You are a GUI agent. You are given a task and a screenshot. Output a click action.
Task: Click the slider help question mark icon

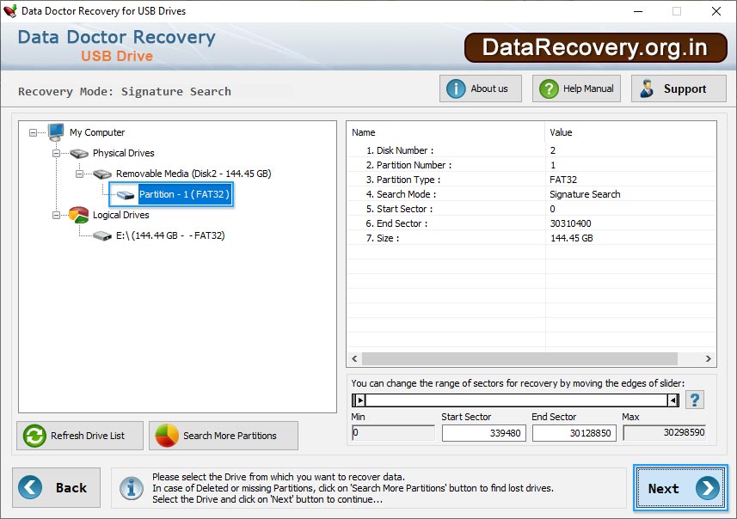pos(695,400)
